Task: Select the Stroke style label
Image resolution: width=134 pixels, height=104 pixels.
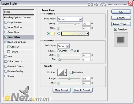Action: tap(11, 76)
